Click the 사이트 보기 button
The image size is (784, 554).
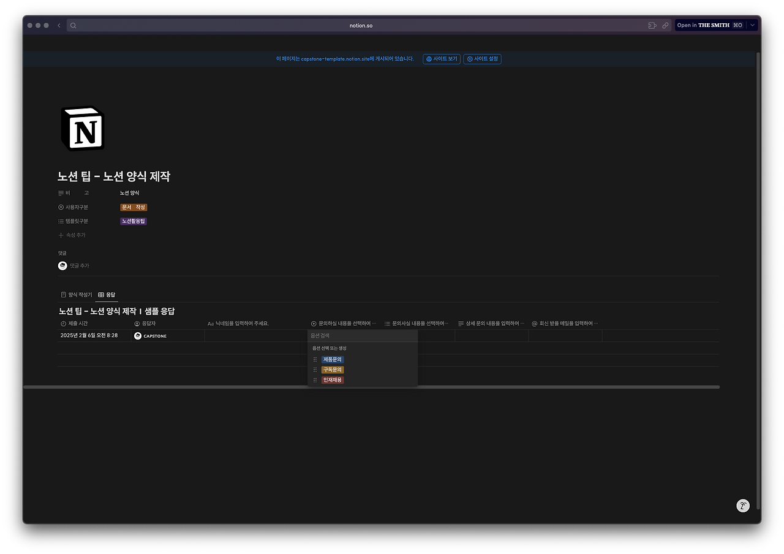pyautogui.click(x=442, y=59)
